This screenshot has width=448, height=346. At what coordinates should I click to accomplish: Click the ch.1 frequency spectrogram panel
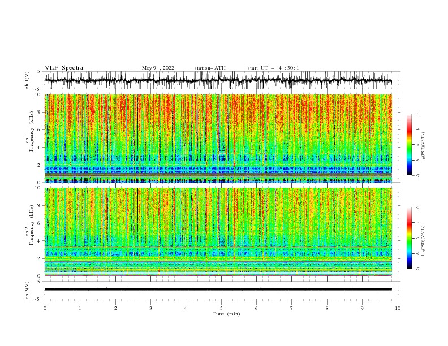pyautogui.click(x=218, y=138)
